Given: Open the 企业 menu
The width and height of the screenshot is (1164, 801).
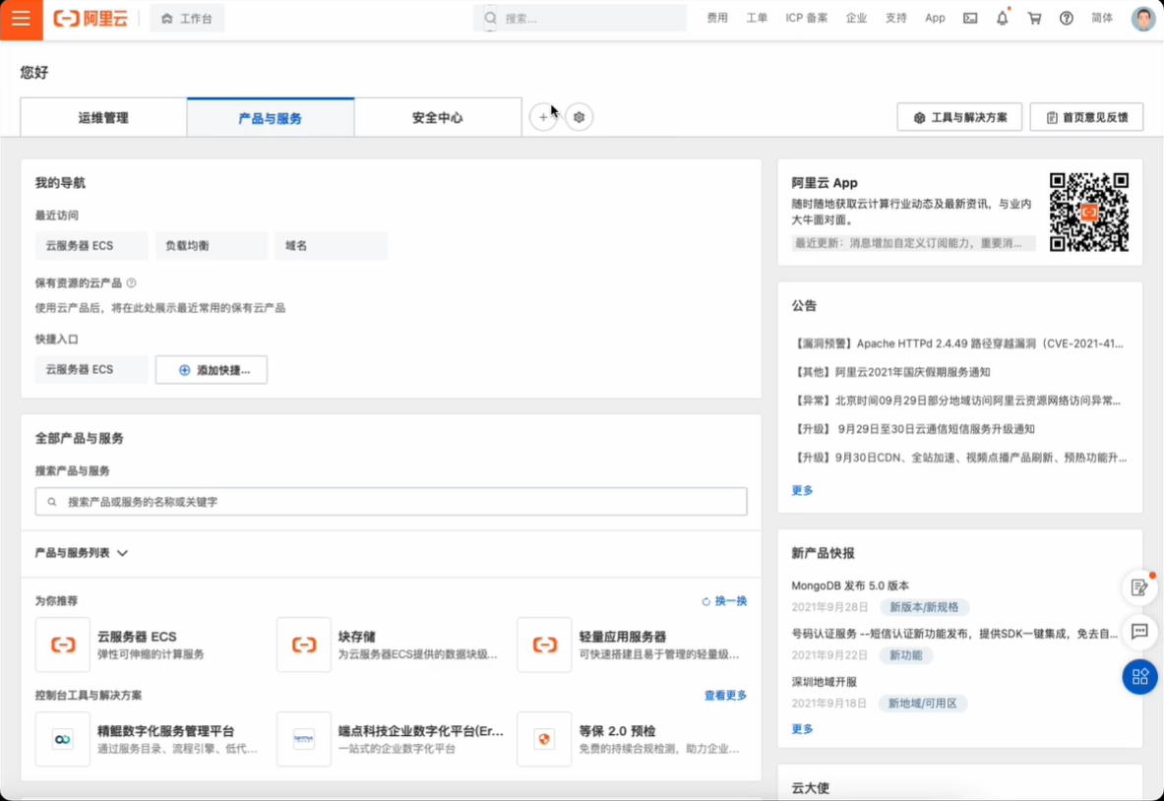Looking at the screenshot, I should point(856,19).
